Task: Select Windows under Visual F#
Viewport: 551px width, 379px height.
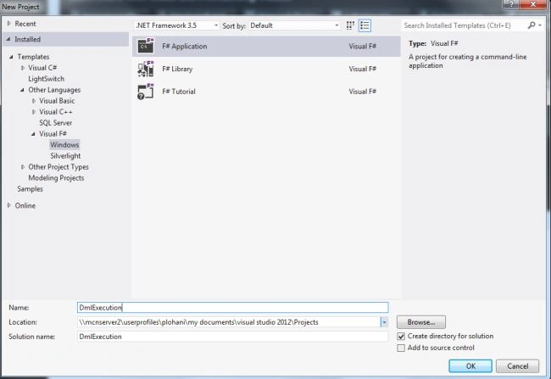Action: 64,145
